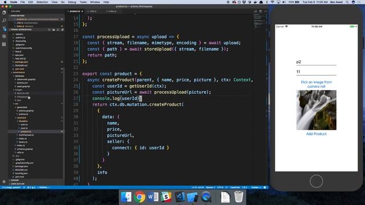This screenshot has height=205, width=365.
Task: Open AuthPayload.ts in the file tree
Action: pos(26,135)
